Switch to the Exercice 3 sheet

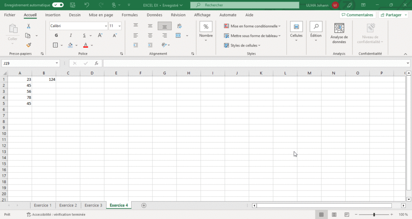click(93, 205)
